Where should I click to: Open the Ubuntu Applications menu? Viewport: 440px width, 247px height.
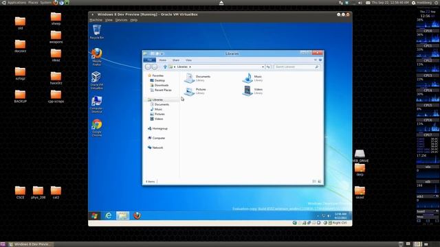(16, 3)
